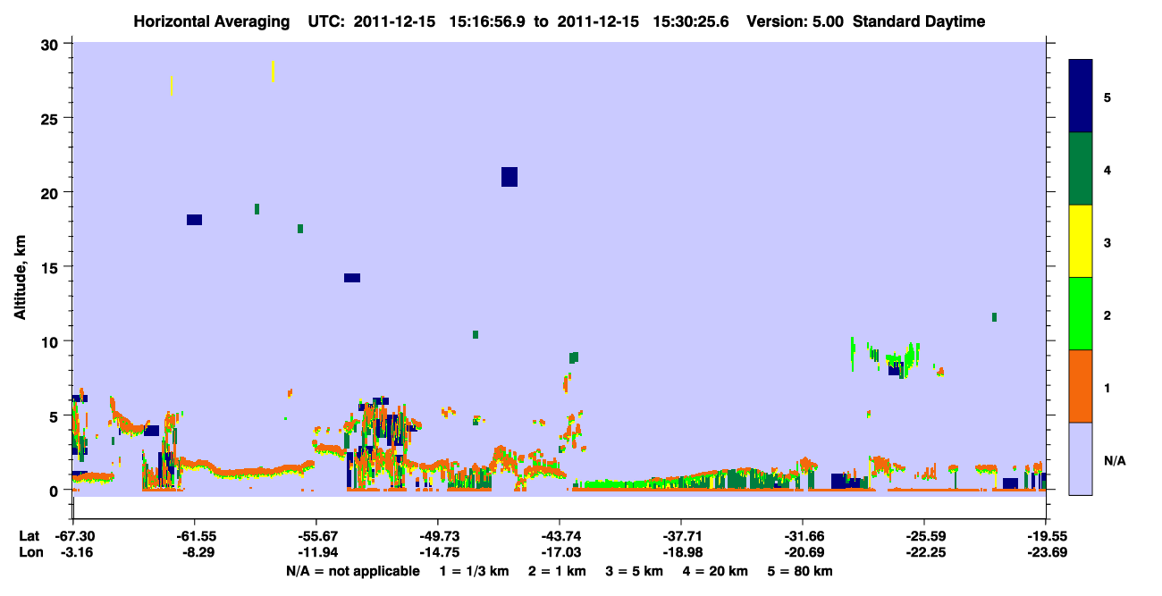The height and width of the screenshot is (596, 1162).
Task: Click the colorbar label '5'
Action: (1107, 97)
